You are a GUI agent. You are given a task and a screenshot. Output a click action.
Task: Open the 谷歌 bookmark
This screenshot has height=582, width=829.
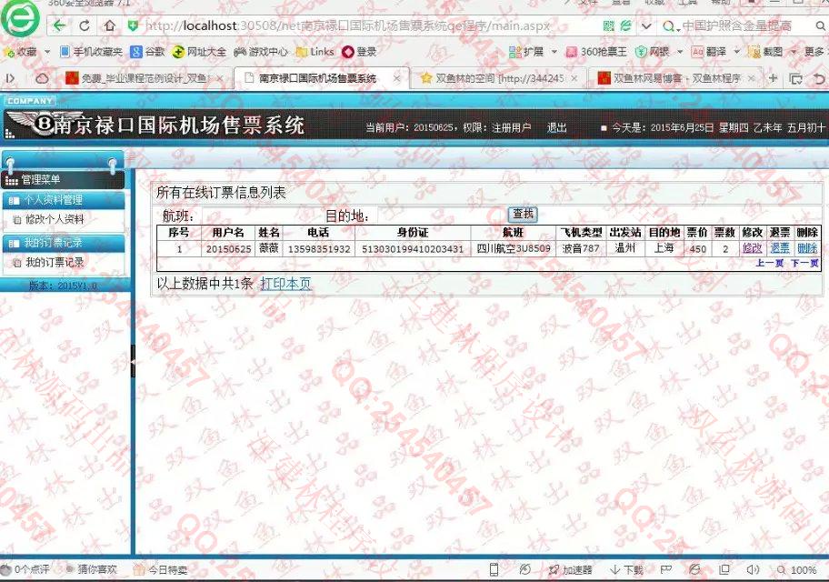pos(147,52)
